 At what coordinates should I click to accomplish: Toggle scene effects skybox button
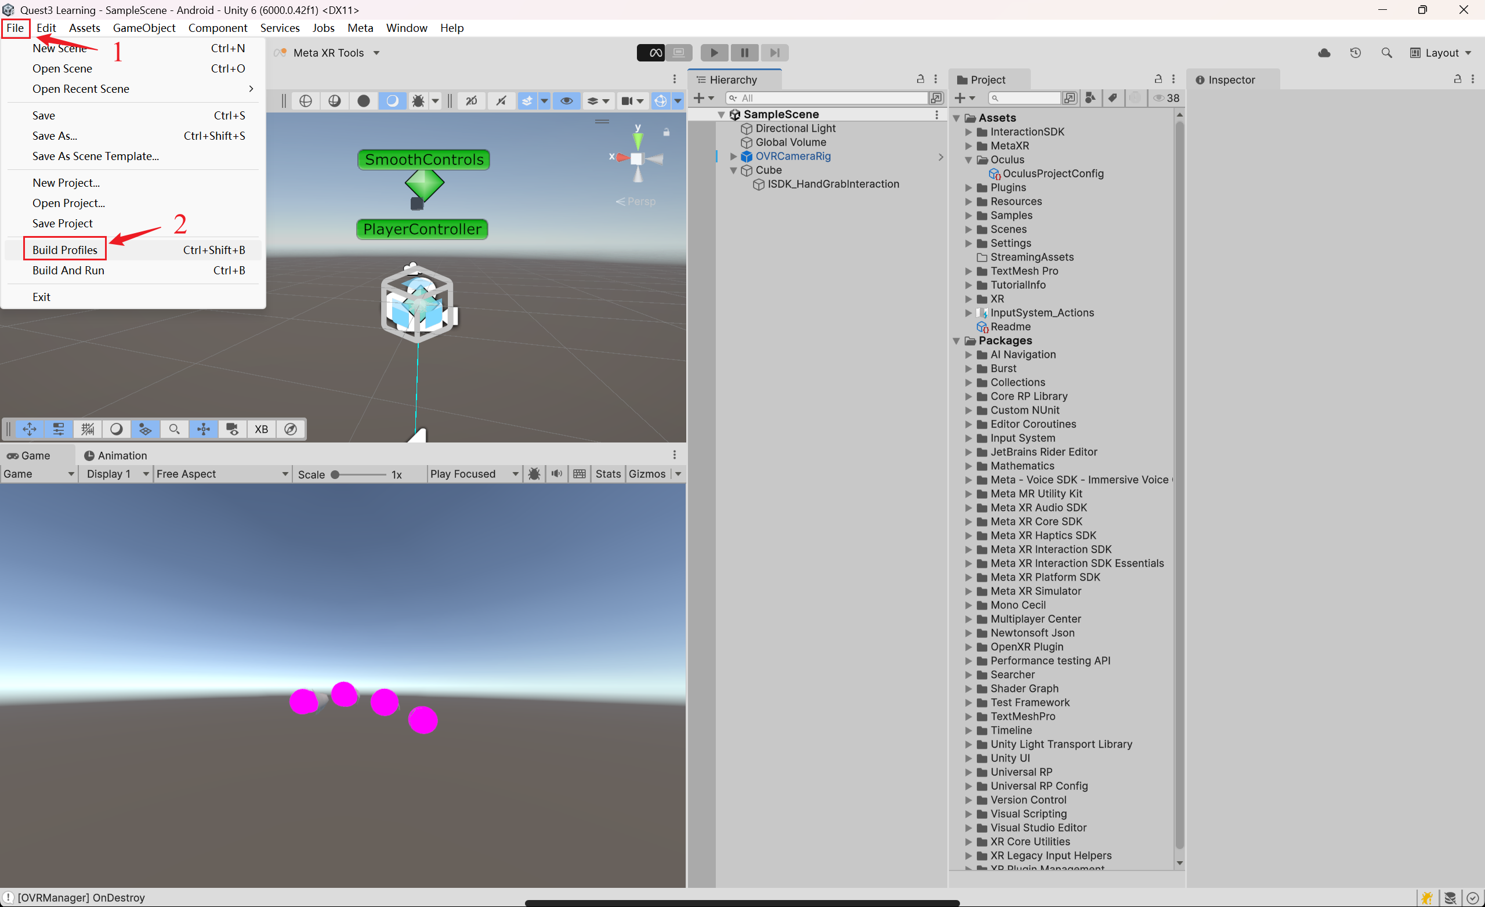527,101
